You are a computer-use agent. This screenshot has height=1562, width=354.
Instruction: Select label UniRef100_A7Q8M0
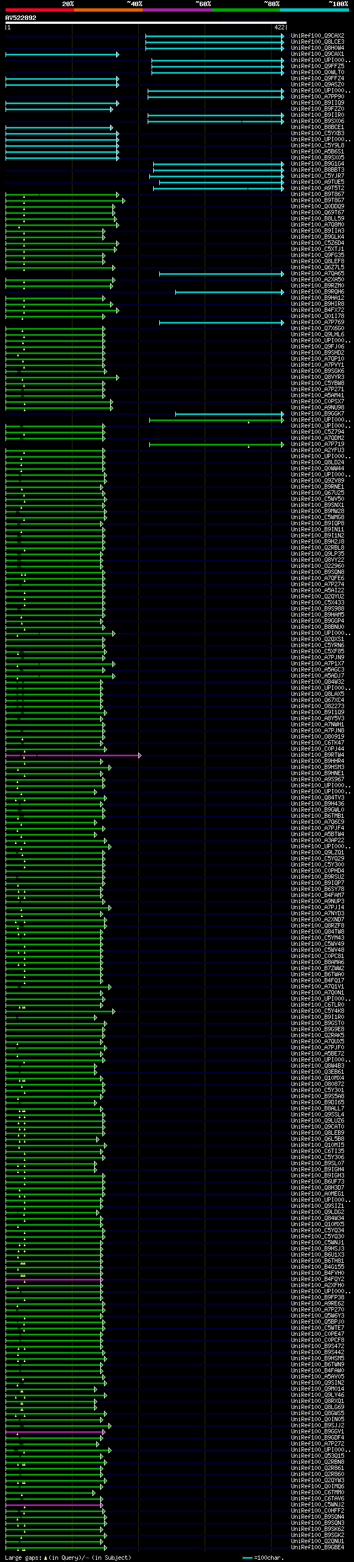point(317,224)
